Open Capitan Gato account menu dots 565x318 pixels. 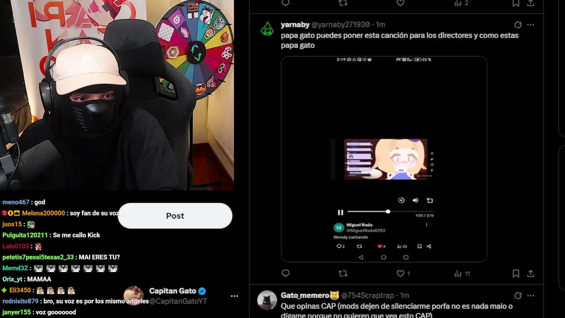[x=234, y=296]
